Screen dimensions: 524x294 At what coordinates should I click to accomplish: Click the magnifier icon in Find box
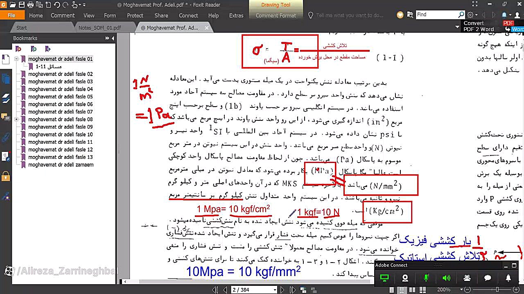point(461,15)
